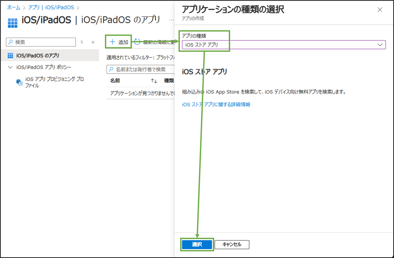Open the アプリの種類 dropdown
This screenshot has width=394, height=258.
coord(284,45)
